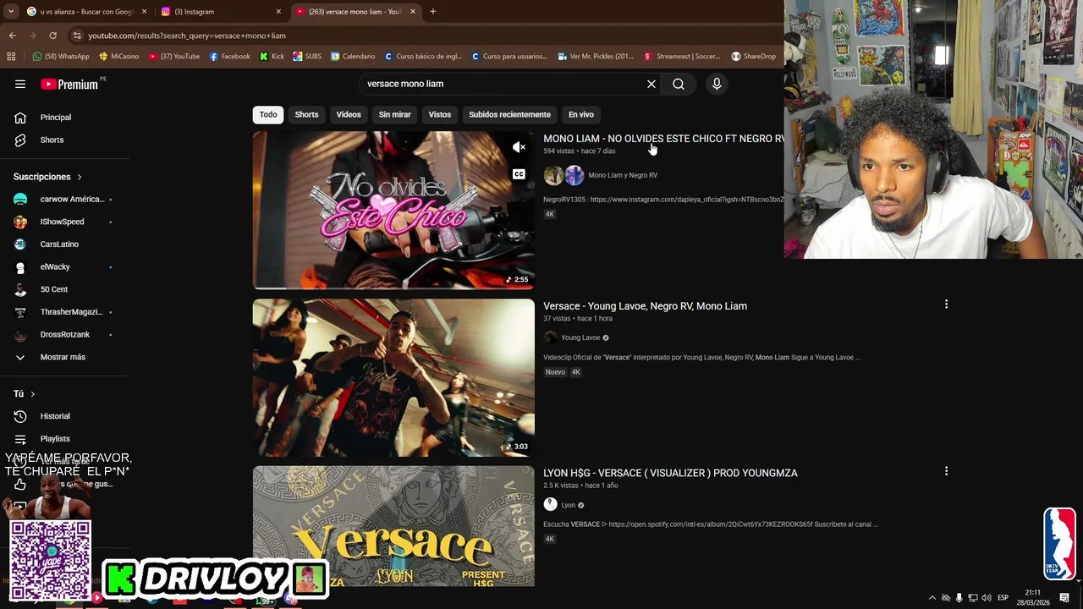
Task: Show hidden system tray icons chevron
Action: pos(932,598)
